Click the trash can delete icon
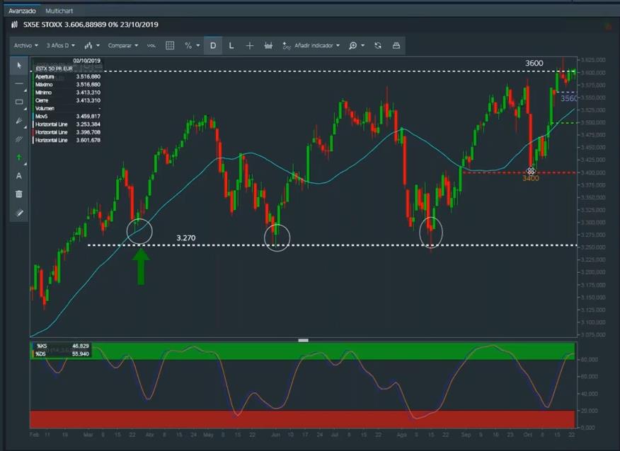The width and height of the screenshot is (620, 451). pos(19,194)
